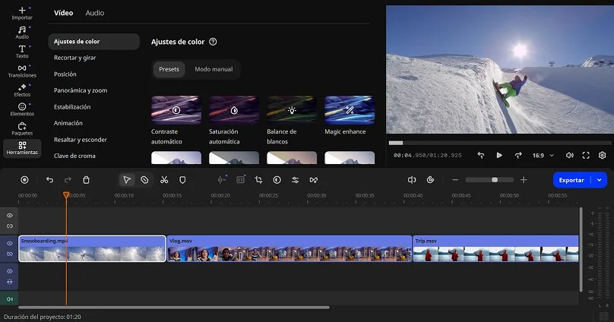Expand the Exportar dropdown arrow

coord(600,180)
